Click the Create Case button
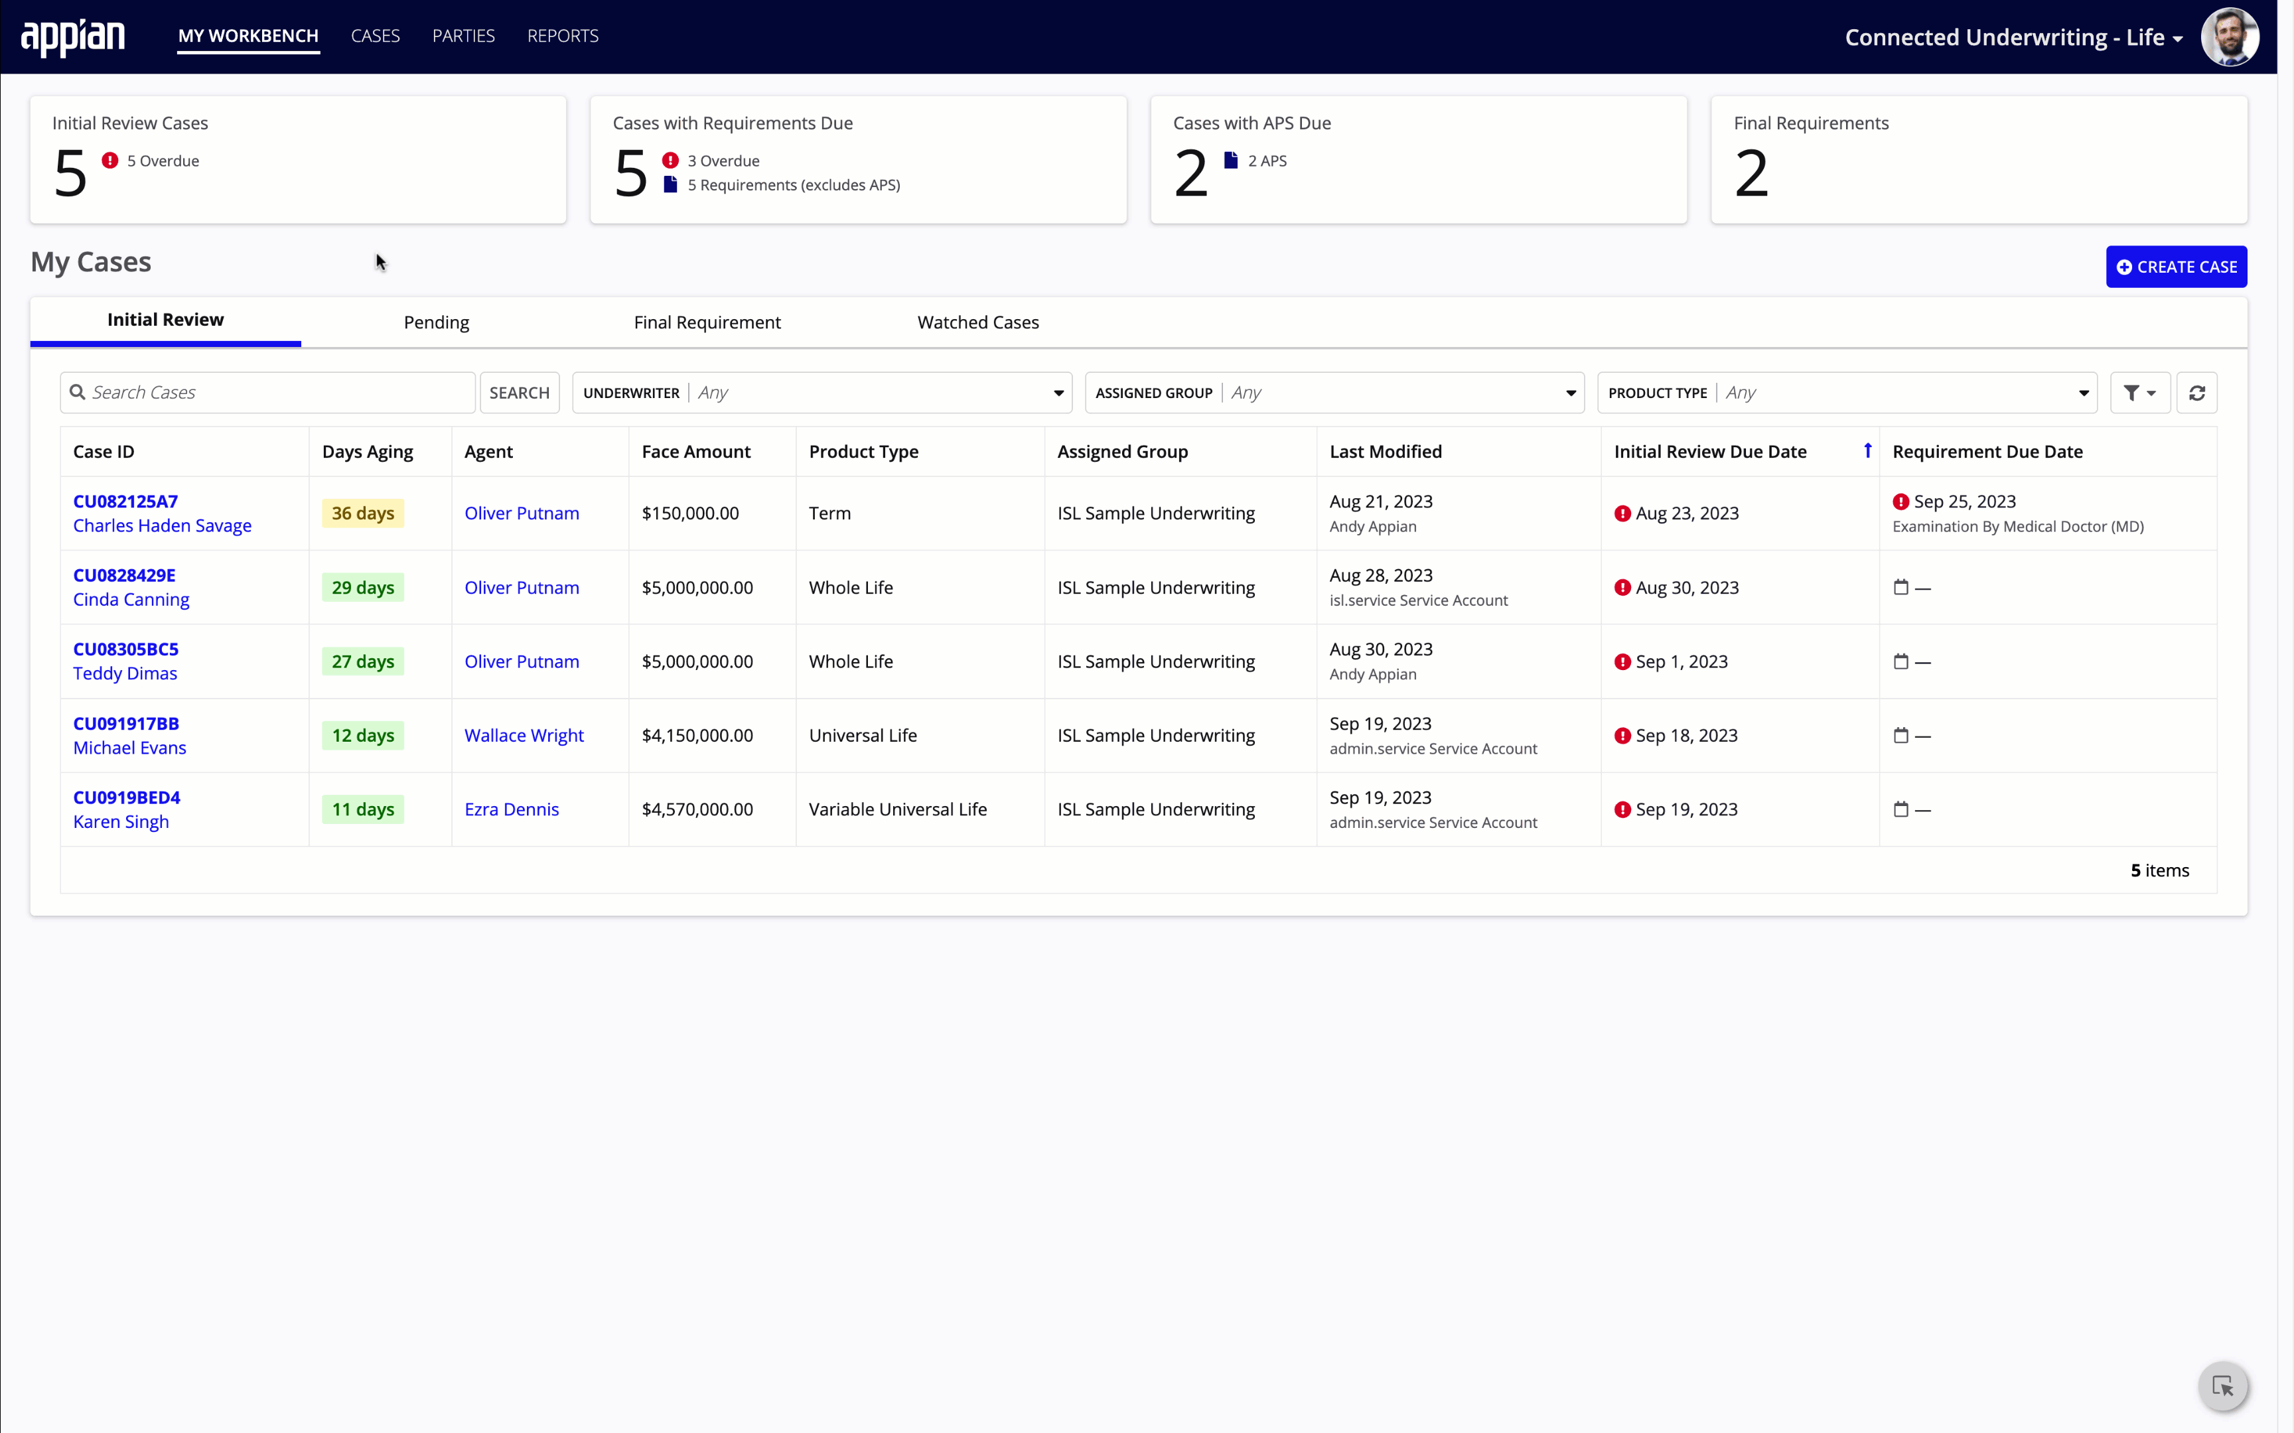2294x1433 pixels. [2177, 267]
